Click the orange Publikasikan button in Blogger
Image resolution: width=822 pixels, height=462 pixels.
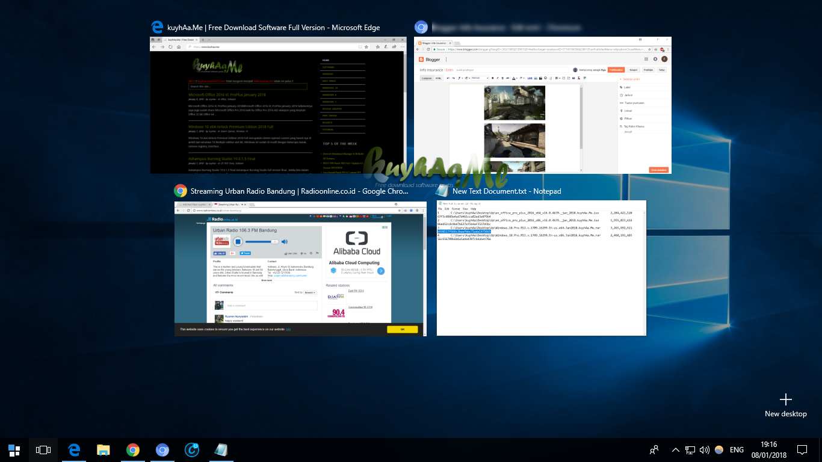pyautogui.click(x=616, y=70)
